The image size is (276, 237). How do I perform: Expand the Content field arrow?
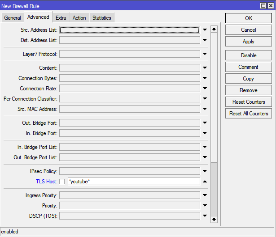[205, 68]
